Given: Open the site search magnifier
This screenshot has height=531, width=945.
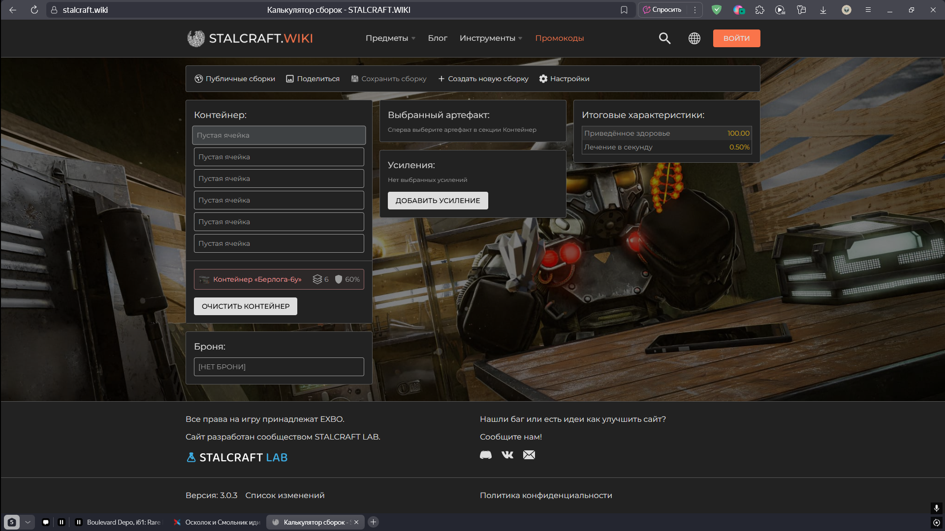Looking at the screenshot, I should coord(664,38).
